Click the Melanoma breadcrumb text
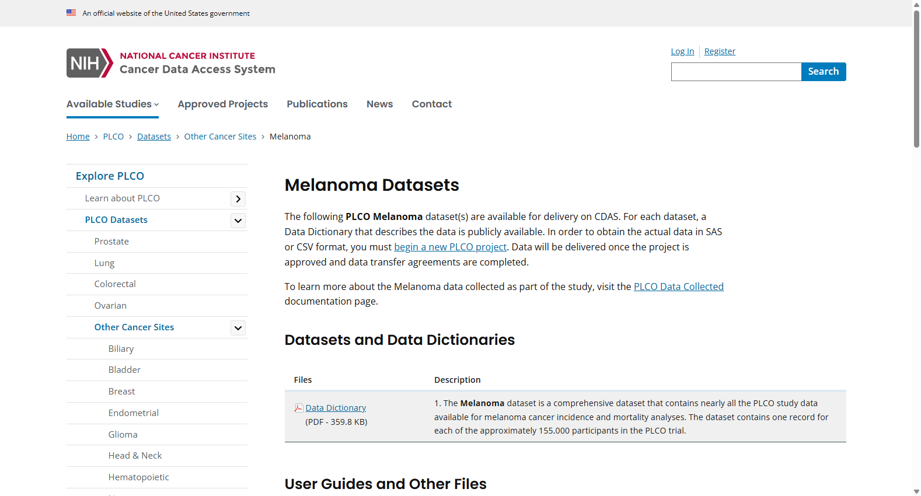The height and width of the screenshot is (496, 921). click(x=290, y=137)
